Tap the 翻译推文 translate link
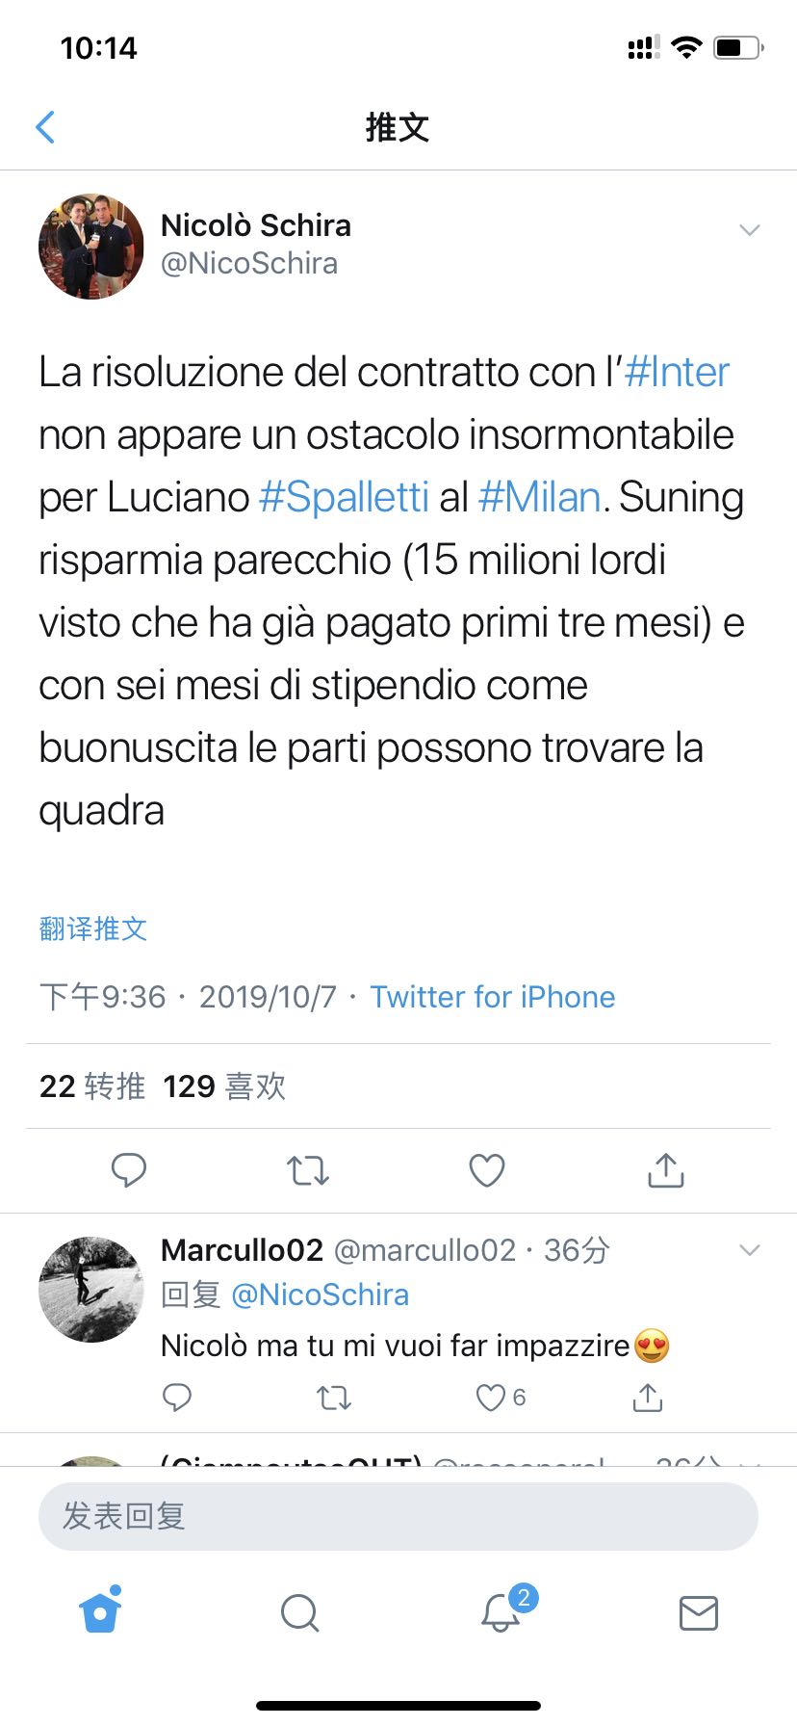This screenshot has height=1726, width=797. tap(93, 928)
